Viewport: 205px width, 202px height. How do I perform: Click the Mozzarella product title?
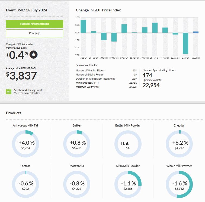[77, 166]
